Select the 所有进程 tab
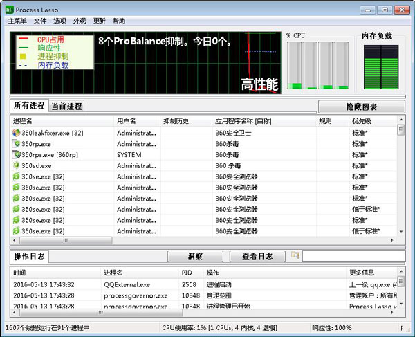This screenshot has width=415, height=337. [29, 106]
